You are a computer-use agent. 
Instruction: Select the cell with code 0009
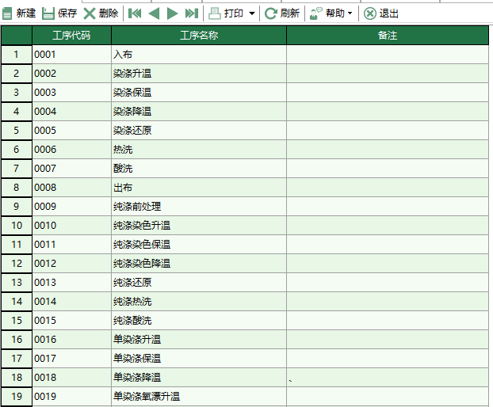coord(71,207)
